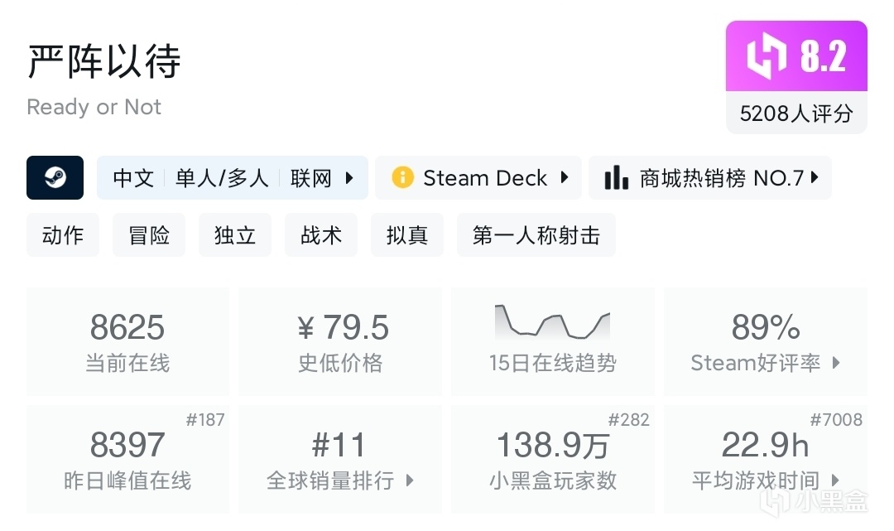Open the 史低价格 price card

340,341
